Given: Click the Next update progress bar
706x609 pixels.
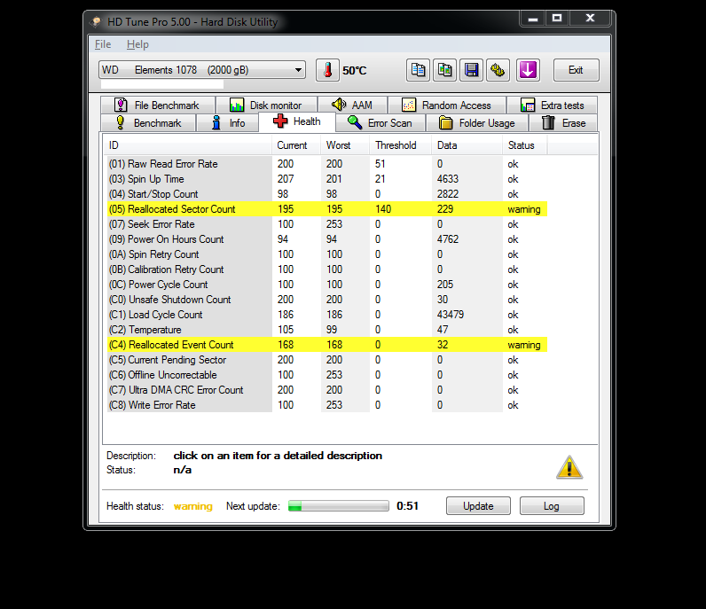Looking at the screenshot, I should (339, 506).
